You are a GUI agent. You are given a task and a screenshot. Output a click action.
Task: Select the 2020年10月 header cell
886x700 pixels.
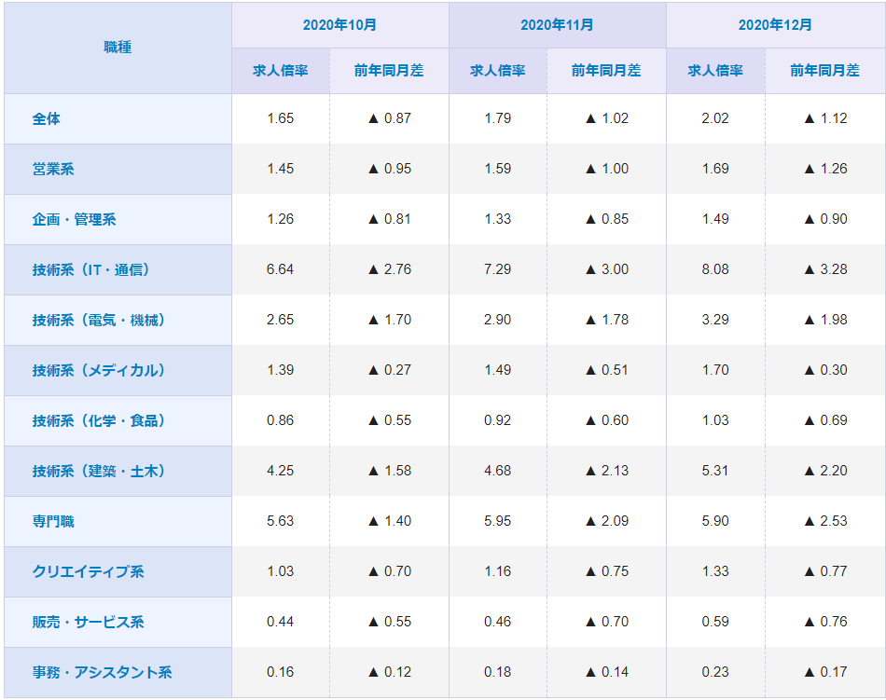(340, 25)
